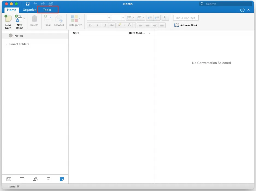Justify text alignment
The image size is (256, 191).
(162, 25)
